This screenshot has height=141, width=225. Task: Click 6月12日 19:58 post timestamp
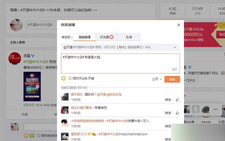(33, 105)
